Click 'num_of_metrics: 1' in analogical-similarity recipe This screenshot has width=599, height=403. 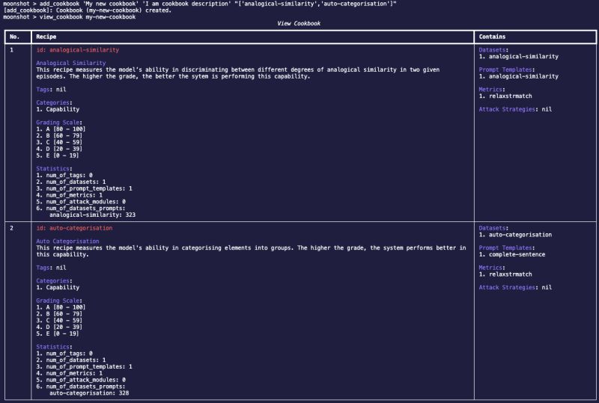74,195
